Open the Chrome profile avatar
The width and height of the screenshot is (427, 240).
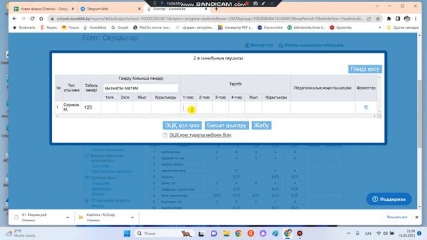[407, 19]
